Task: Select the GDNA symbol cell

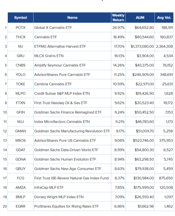Action: tap(20, 159)
